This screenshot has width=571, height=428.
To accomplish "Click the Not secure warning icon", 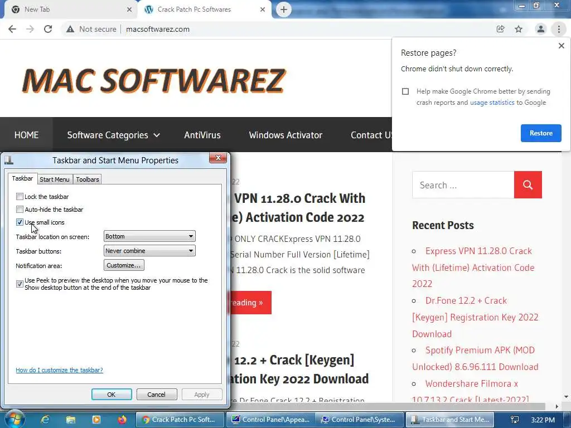I will click(70, 29).
